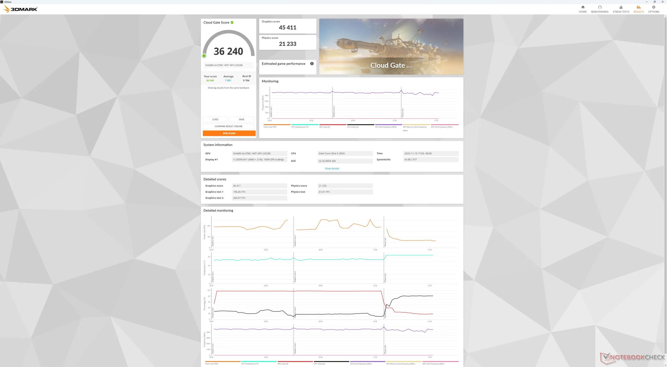Click the orange Run Again button
This screenshot has width=667, height=367.
tap(229, 133)
